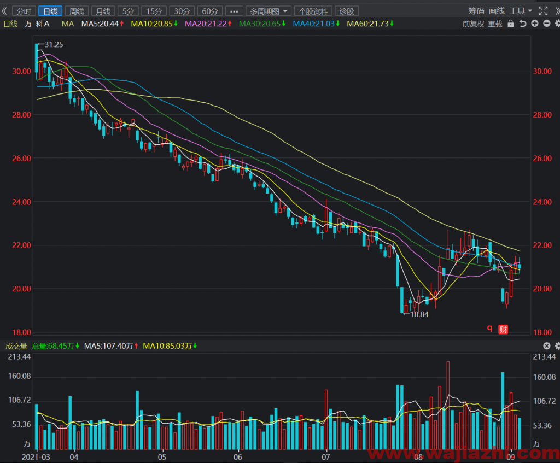Viewport: 560px width, 463px height.
Task: Select the 日线 daily chart tab
Action: point(50,11)
